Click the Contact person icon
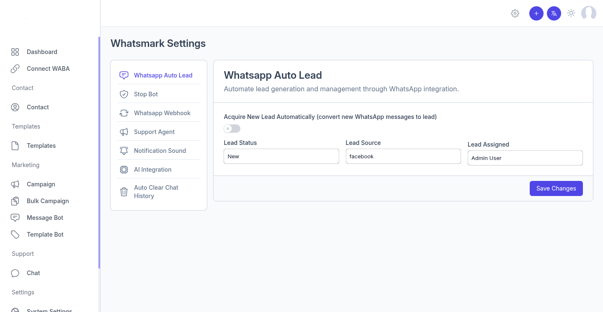The width and height of the screenshot is (603, 312). coord(15,107)
